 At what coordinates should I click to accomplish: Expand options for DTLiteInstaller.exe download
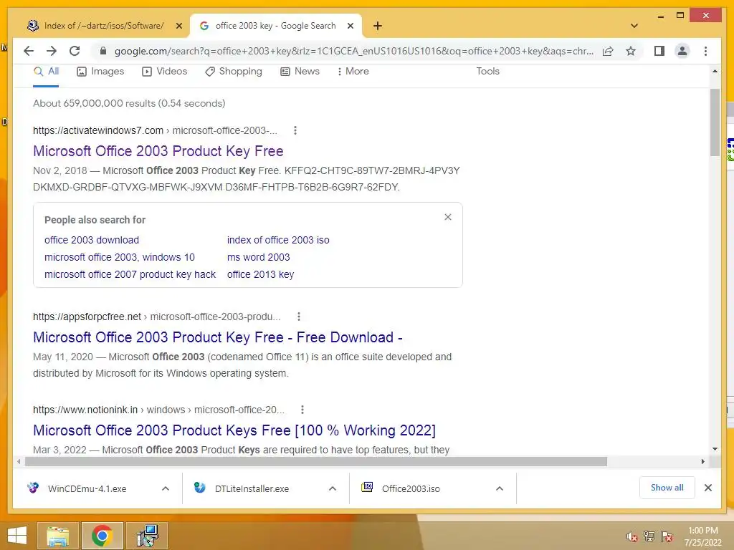(333, 488)
